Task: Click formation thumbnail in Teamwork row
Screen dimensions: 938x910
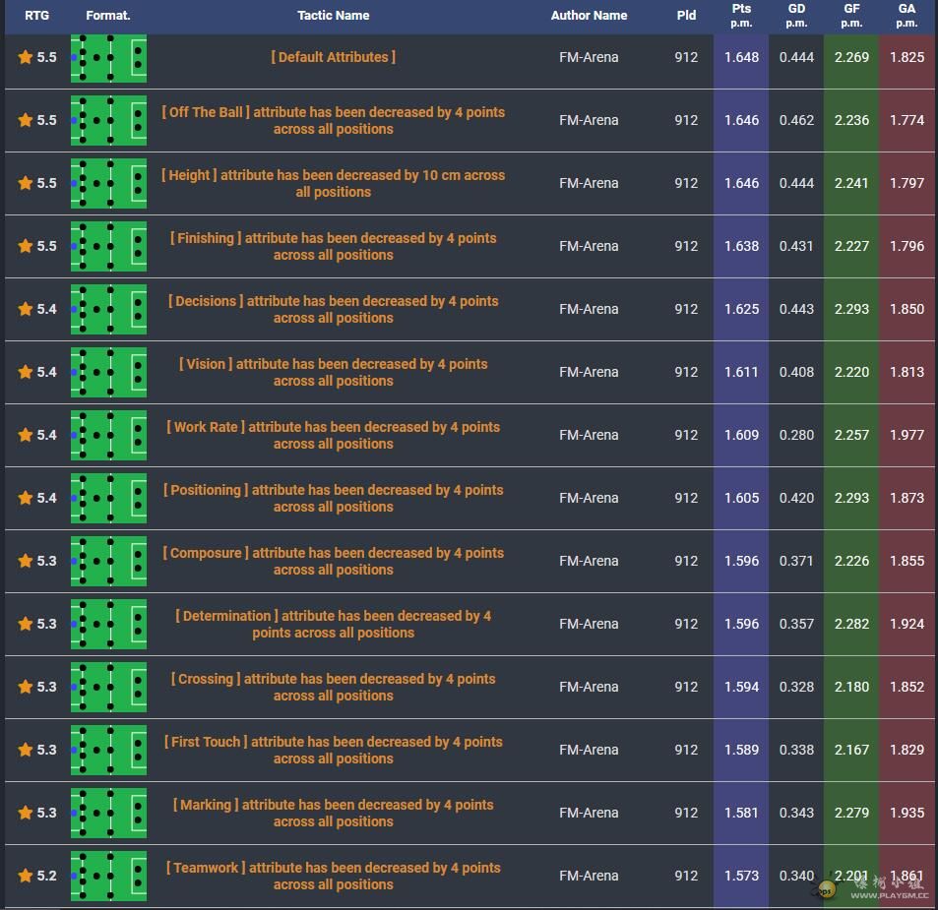Action: [x=108, y=876]
